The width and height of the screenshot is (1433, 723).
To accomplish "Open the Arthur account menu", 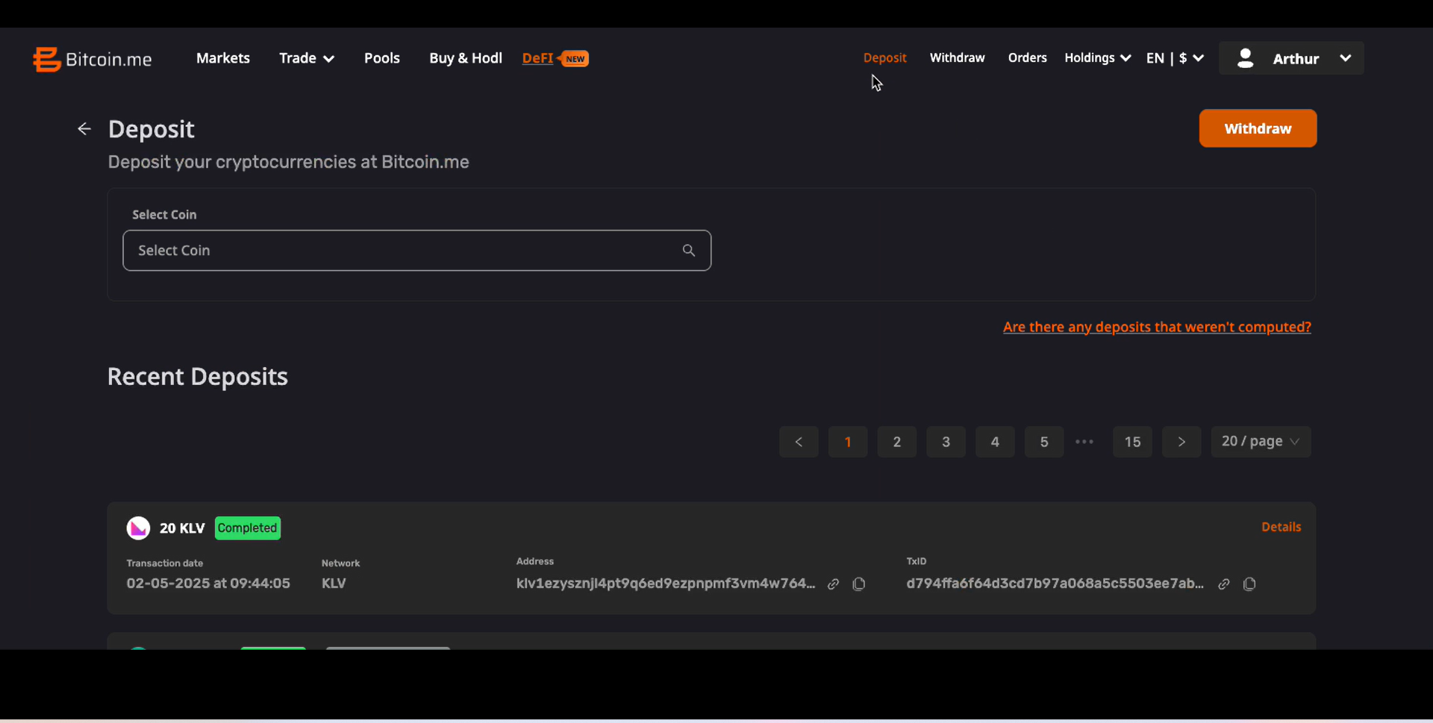I will coord(1291,58).
